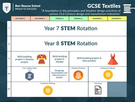
Task: Click the row label 7
Action: pos(9,28)
